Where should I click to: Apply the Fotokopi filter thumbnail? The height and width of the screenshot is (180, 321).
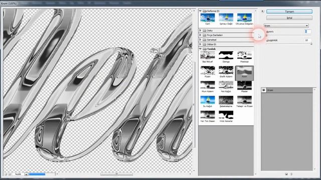pos(244,55)
